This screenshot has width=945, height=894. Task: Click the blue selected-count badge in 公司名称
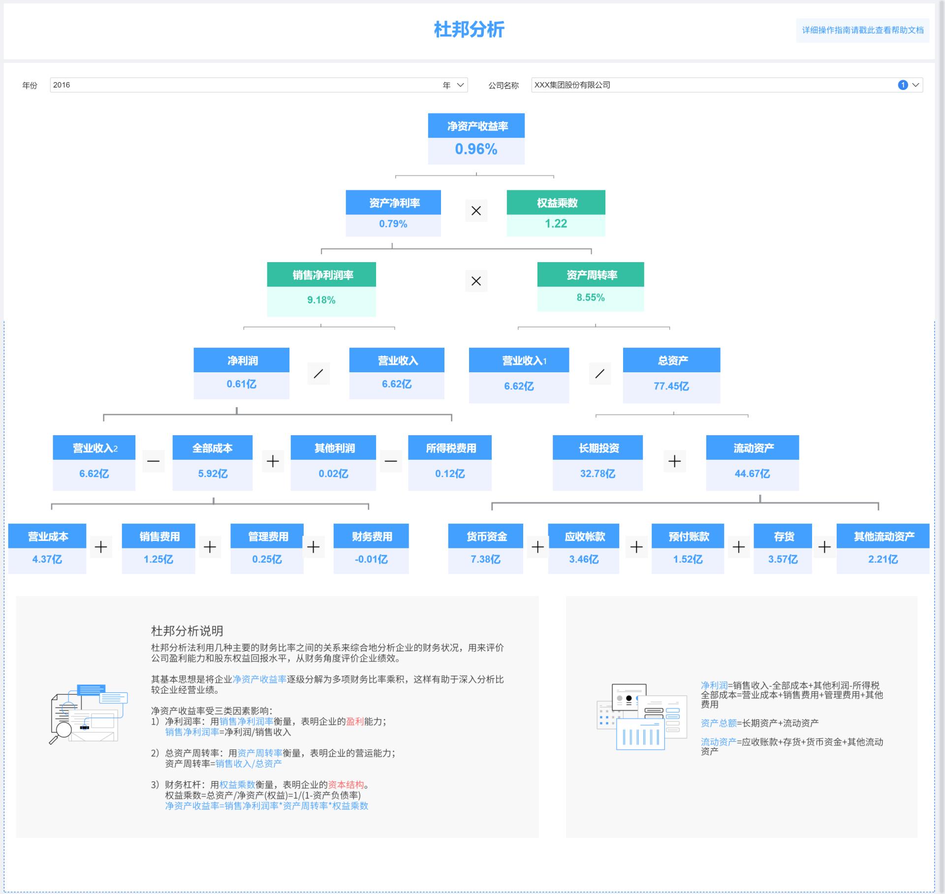click(x=903, y=85)
